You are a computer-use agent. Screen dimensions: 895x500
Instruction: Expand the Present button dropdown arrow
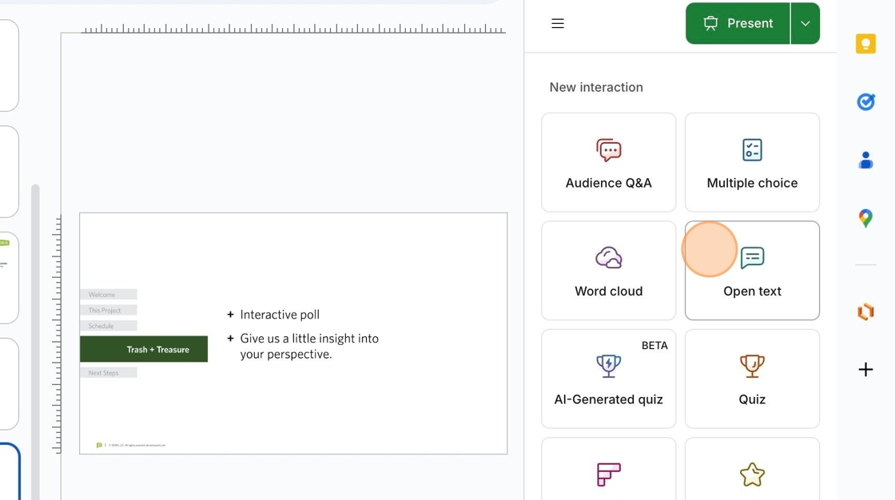[805, 24]
